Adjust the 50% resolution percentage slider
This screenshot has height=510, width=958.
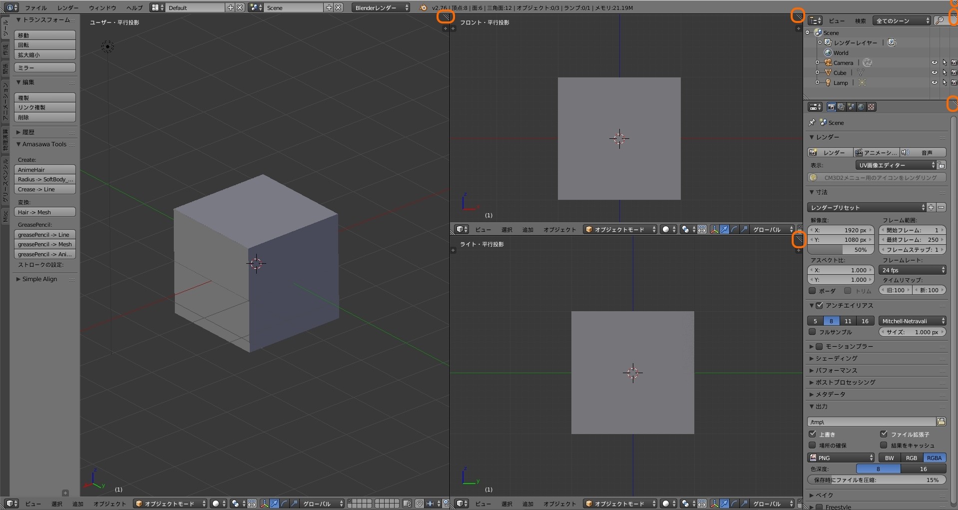(x=841, y=250)
